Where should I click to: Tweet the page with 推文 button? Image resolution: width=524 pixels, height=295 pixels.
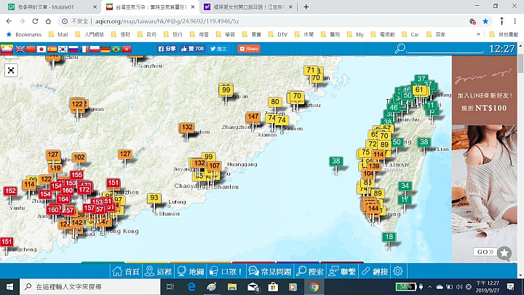coord(218,49)
